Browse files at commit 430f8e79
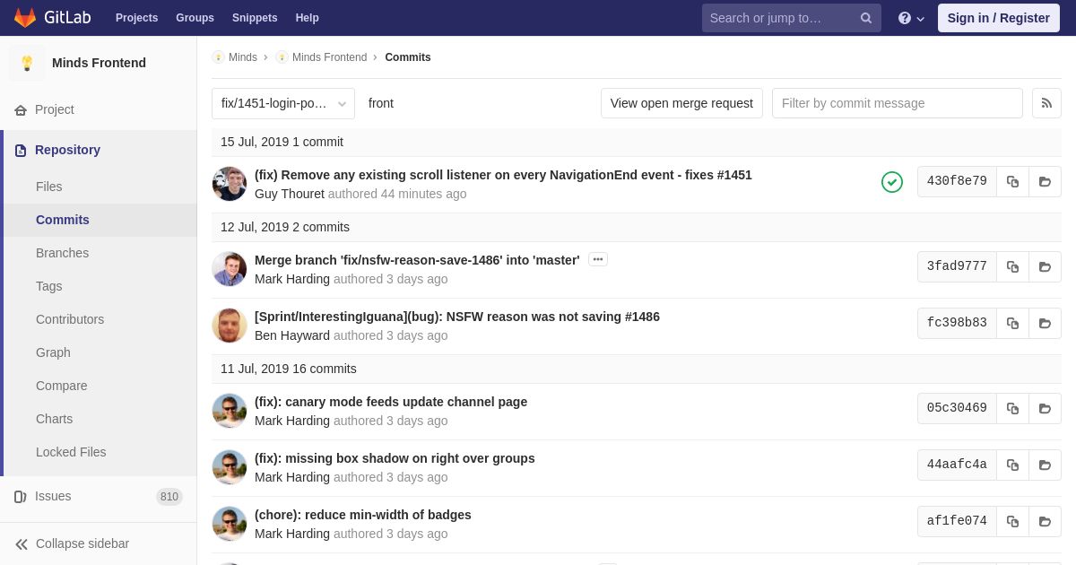The image size is (1076, 565). pyautogui.click(x=1045, y=181)
